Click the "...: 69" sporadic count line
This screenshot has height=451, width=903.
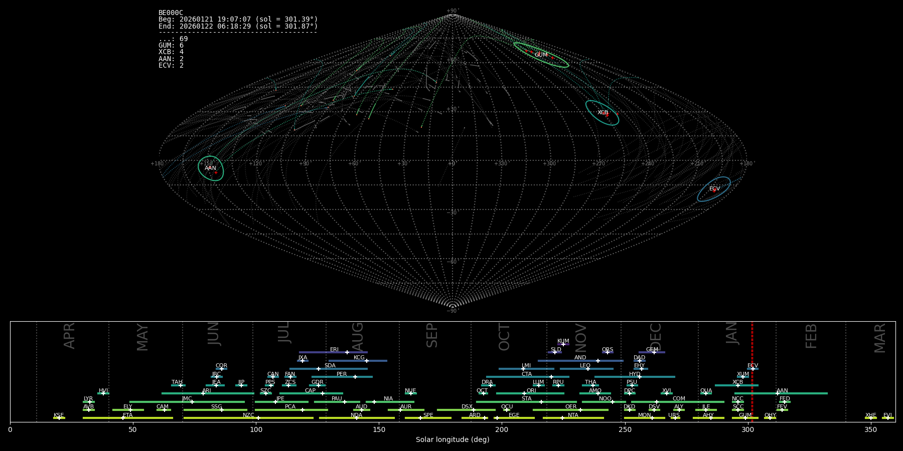[173, 39]
